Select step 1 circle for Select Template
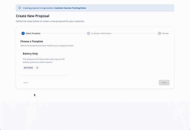The height and width of the screenshot is (130, 190). pyautogui.click(x=23, y=33)
